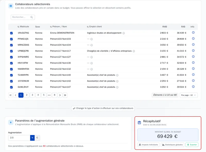
Task: Jump to last page
Action: tap(65, 95)
